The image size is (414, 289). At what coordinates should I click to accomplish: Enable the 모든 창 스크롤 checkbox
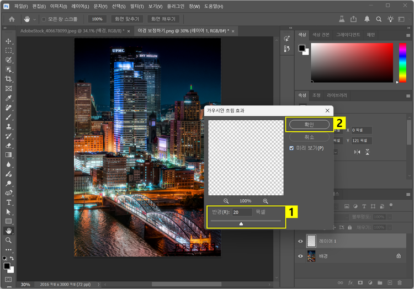click(x=44, y=19)
